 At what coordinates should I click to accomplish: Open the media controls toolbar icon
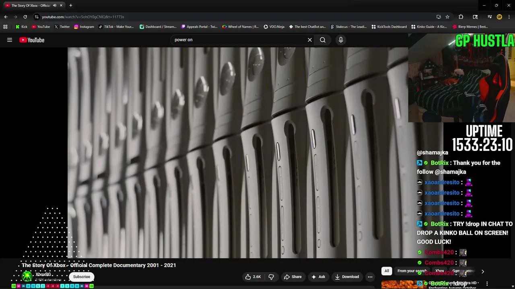pos(490,17)
